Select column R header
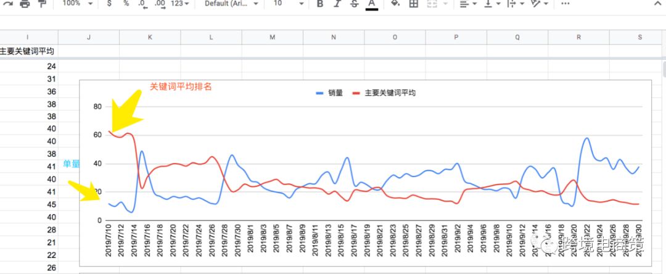This screenshot has width=666, height=274. pos(578,38)
